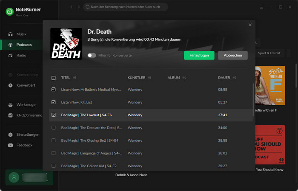Click the toolbox icon beside Werkzeuge
Viewport: 298px width, 191px height.
[x=11, y=105]
